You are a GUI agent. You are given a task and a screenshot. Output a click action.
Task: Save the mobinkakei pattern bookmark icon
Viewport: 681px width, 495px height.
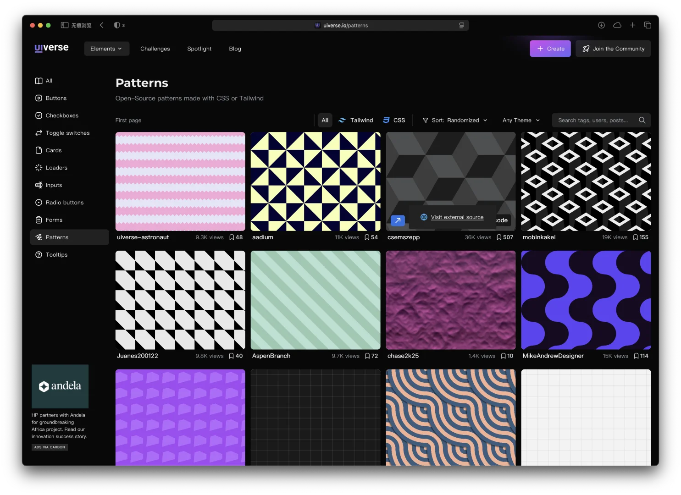636,237
